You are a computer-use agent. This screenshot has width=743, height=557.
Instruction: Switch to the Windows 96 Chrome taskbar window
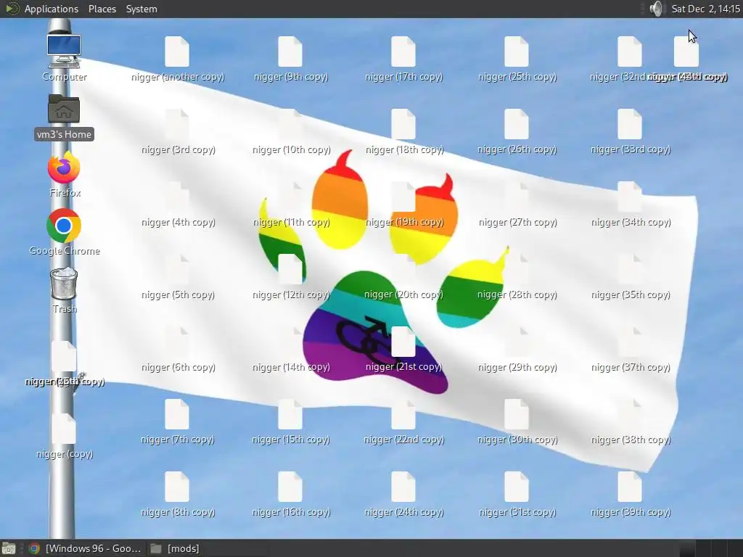[x=84, y=548]
